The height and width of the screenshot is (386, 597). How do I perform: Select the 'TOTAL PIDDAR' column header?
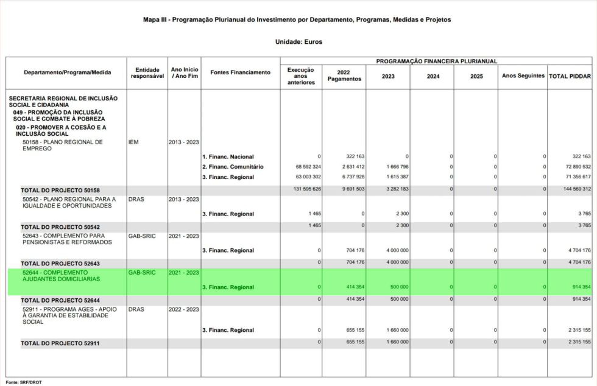pyautogui.click(x=570, y=76)
